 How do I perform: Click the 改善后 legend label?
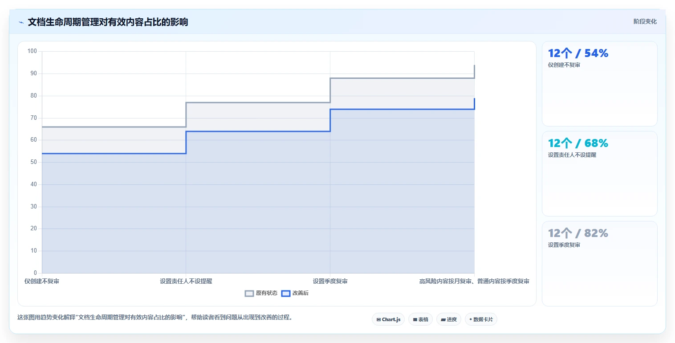pyautogui.click(x=301, y=293)
